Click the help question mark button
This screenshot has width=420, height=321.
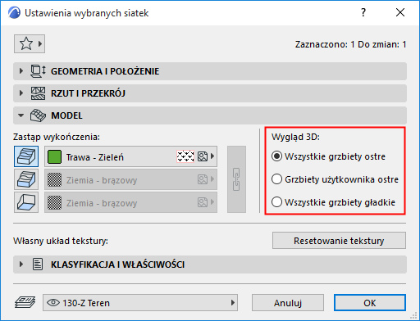(363, 12)
